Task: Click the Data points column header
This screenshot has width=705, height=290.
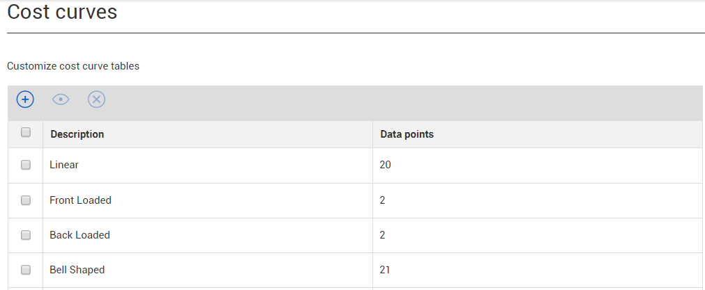Action: tap(407, 134)
